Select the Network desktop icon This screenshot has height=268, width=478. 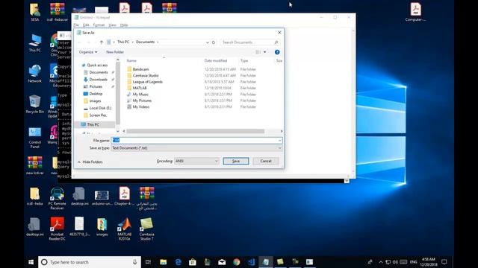tap(35, 74)
